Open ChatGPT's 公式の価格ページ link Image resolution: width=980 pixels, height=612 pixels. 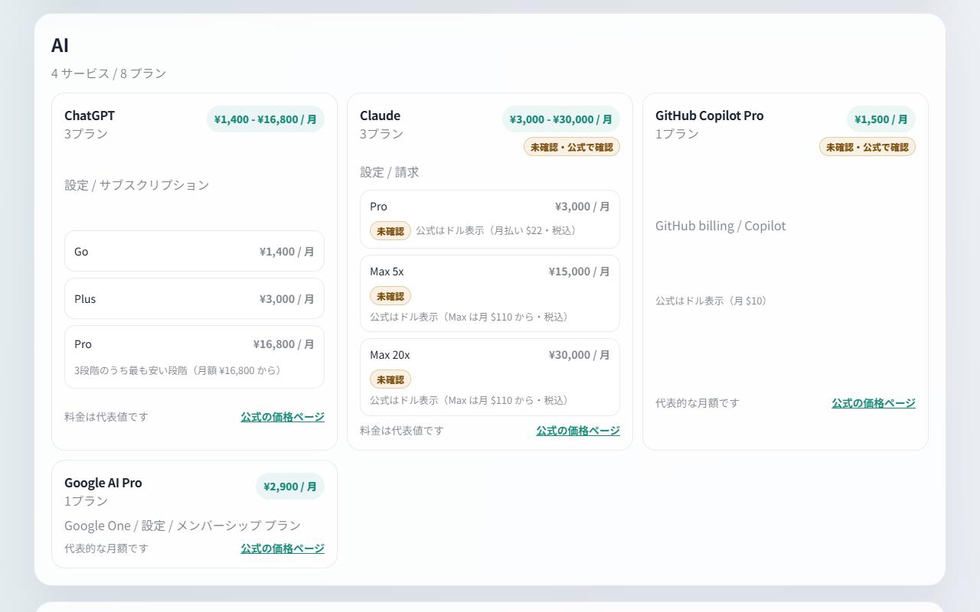pos(283,417)
